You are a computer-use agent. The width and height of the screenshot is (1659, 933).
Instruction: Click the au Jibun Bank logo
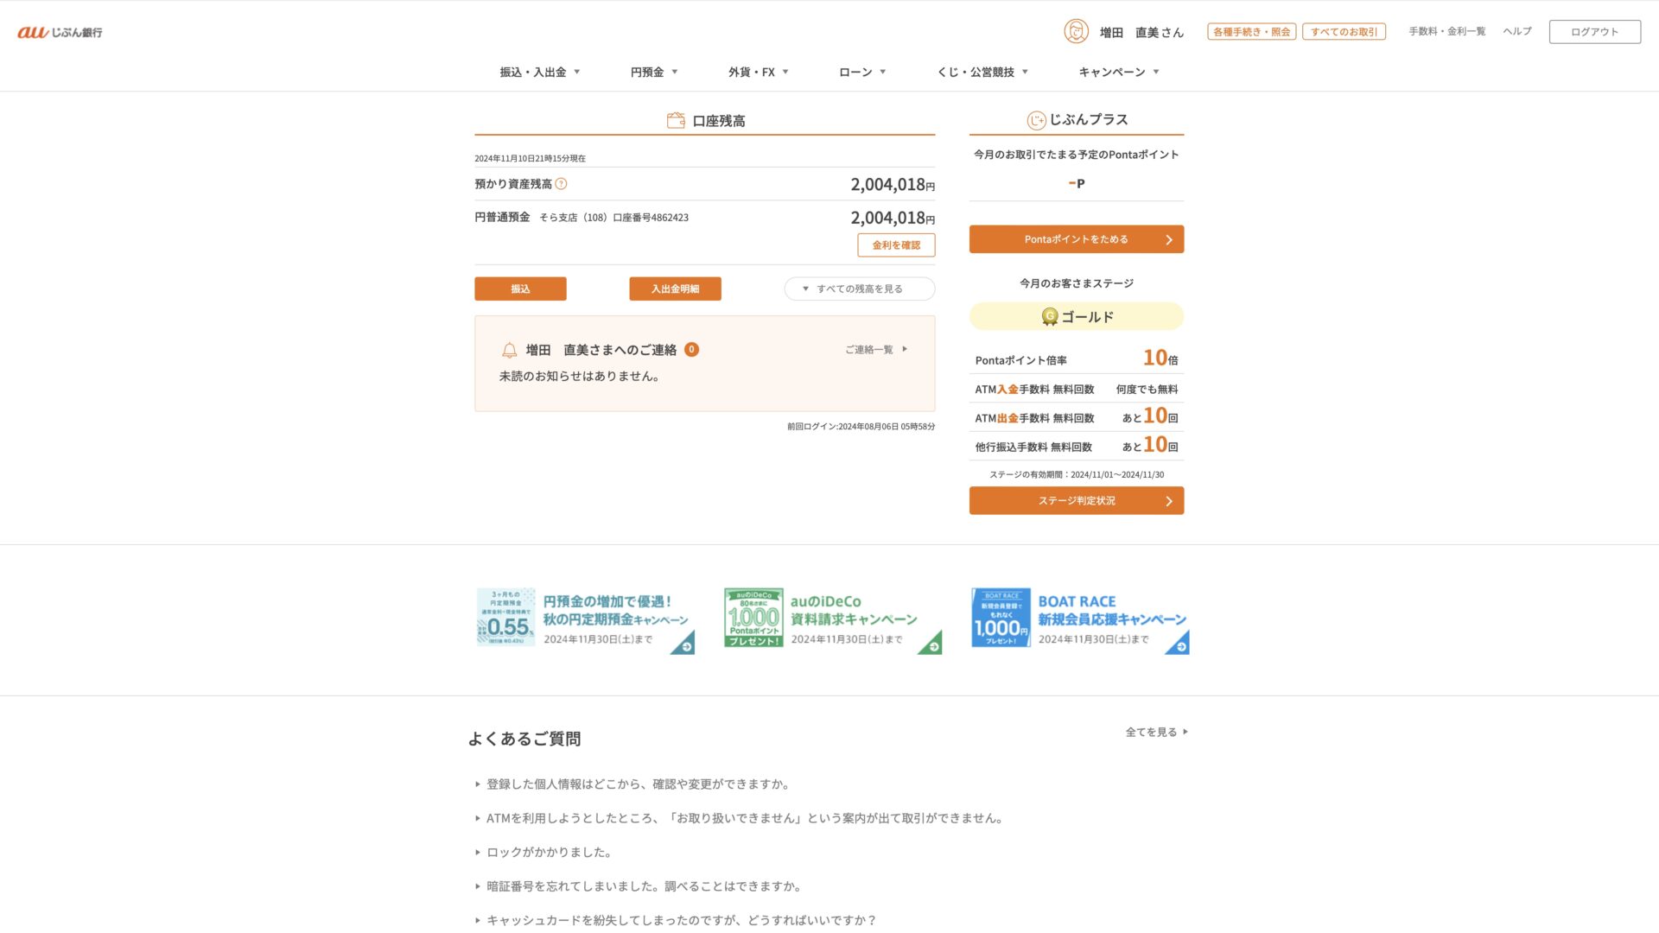click(x=60, y=32)
